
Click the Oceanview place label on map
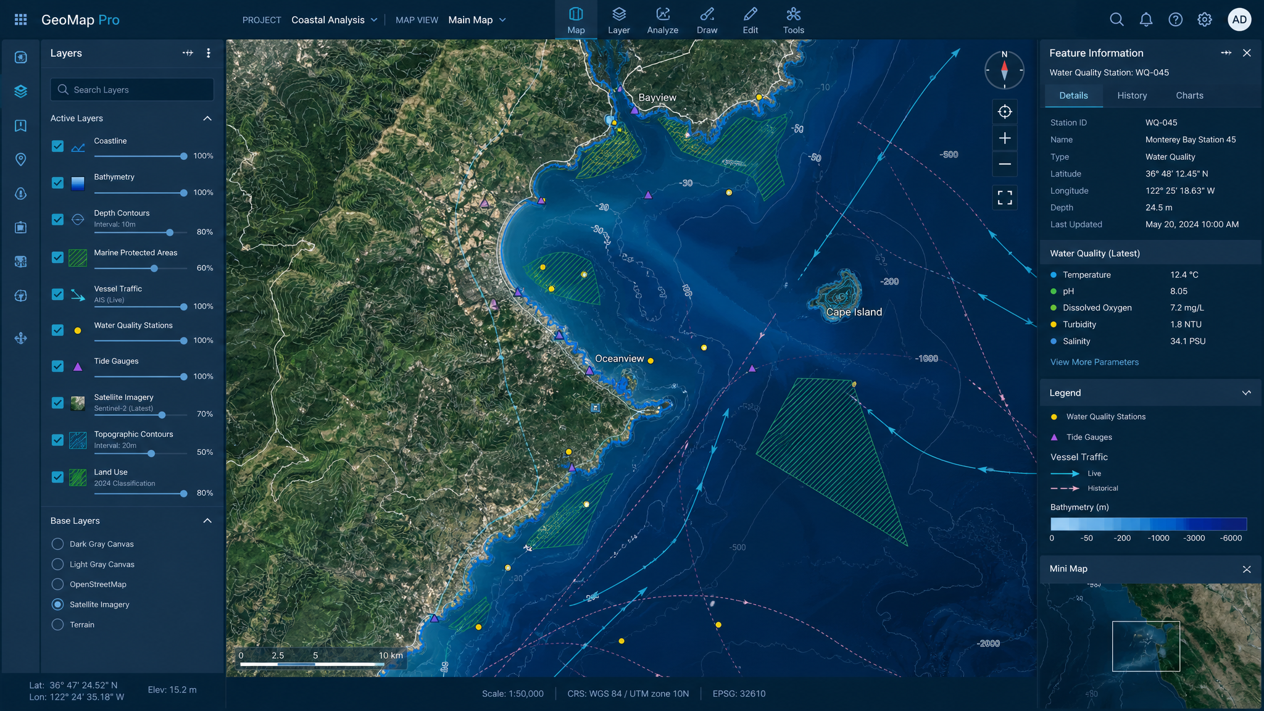619,359
